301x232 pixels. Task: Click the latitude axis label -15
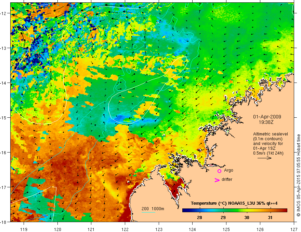[x=4, y=117]
